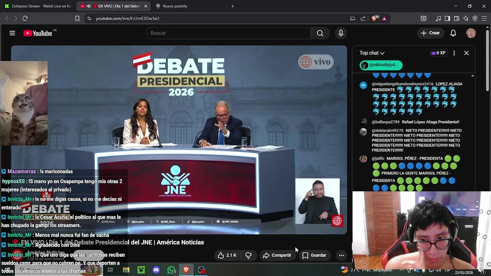This screenshot has height=276, width=491.
Task: Click the ESP language indicator
Action: coord(447,270)
